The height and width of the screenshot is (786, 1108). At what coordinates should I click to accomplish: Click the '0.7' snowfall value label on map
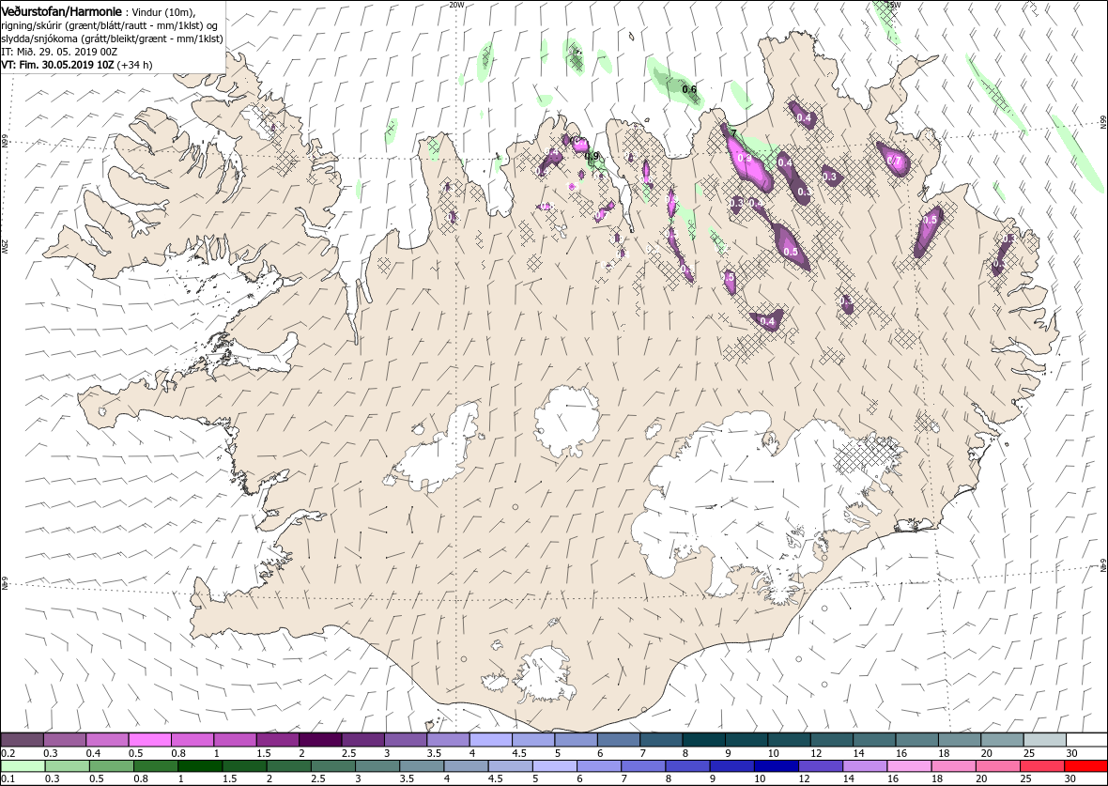point(894,162)
